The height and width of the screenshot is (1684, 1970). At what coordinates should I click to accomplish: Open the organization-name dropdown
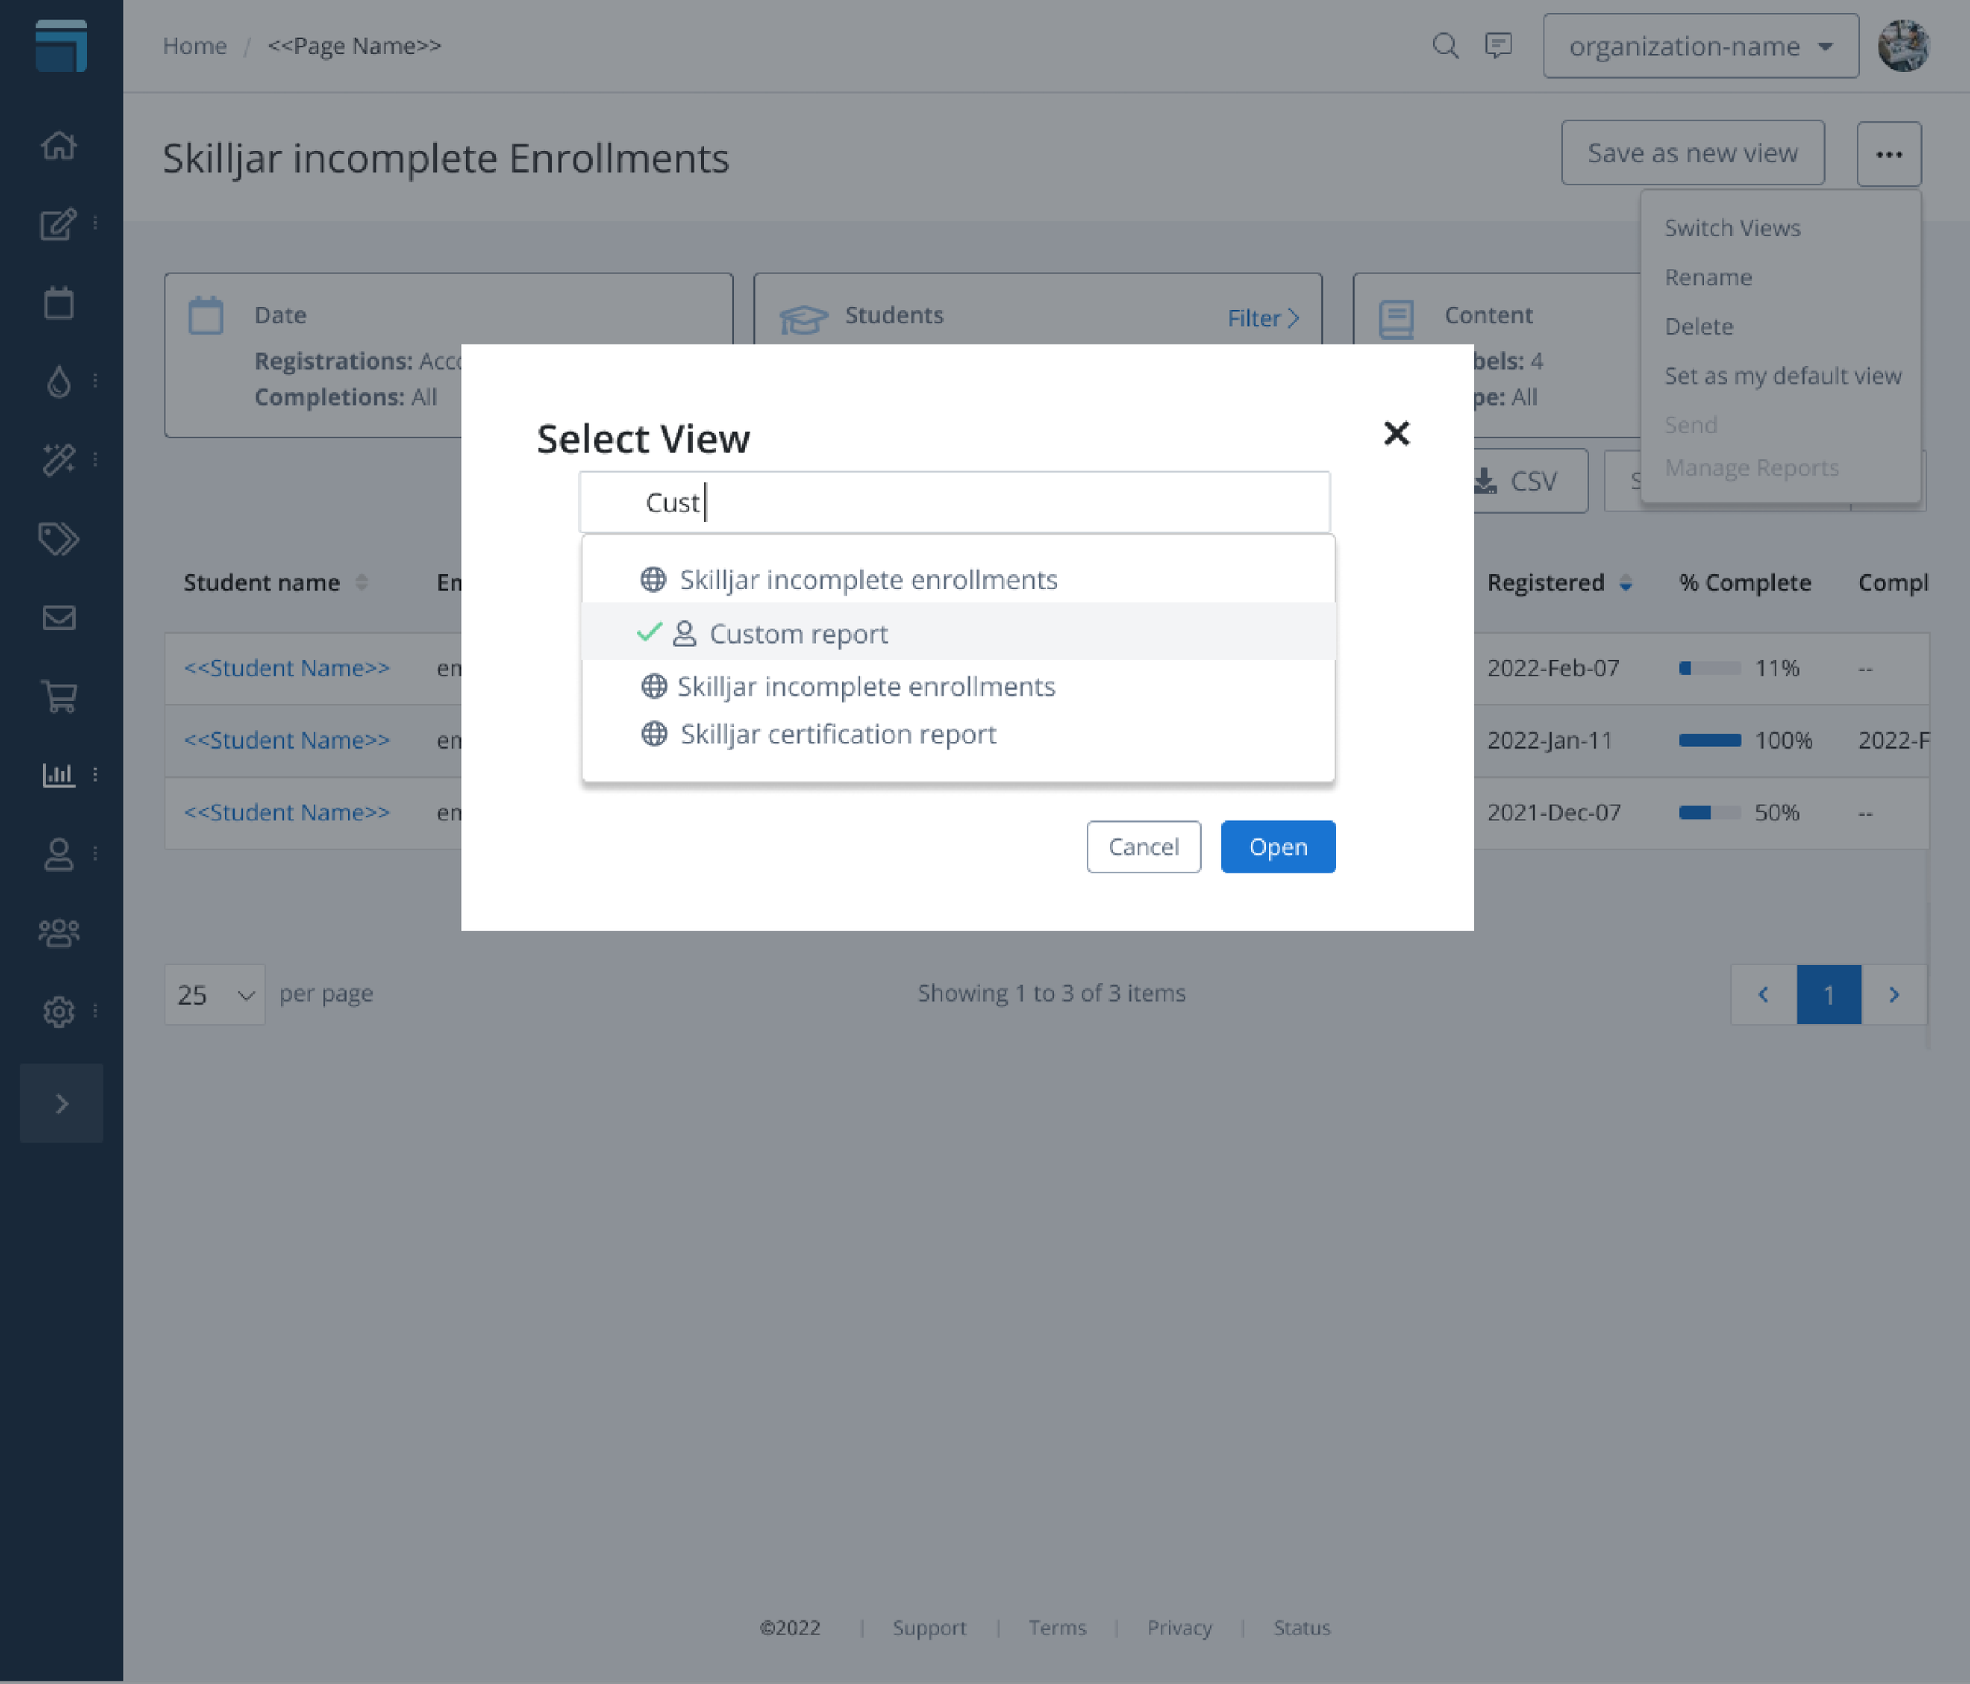(x=1700, y=46)
